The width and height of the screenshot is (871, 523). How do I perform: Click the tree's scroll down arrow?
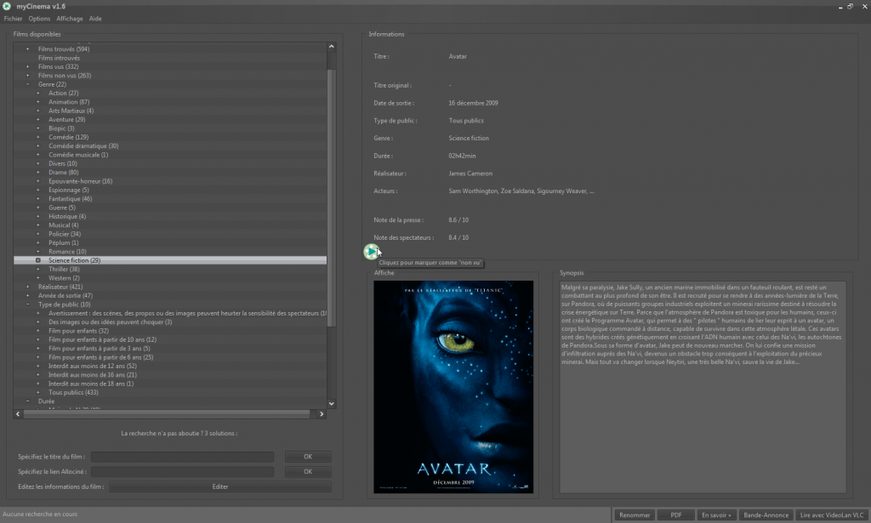[x=332, y=404]
